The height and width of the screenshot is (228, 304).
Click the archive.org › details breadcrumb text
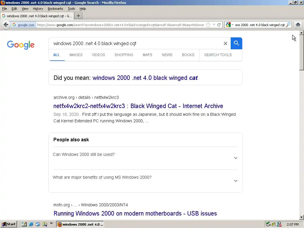pyautogui.click(x=86, y=97)
